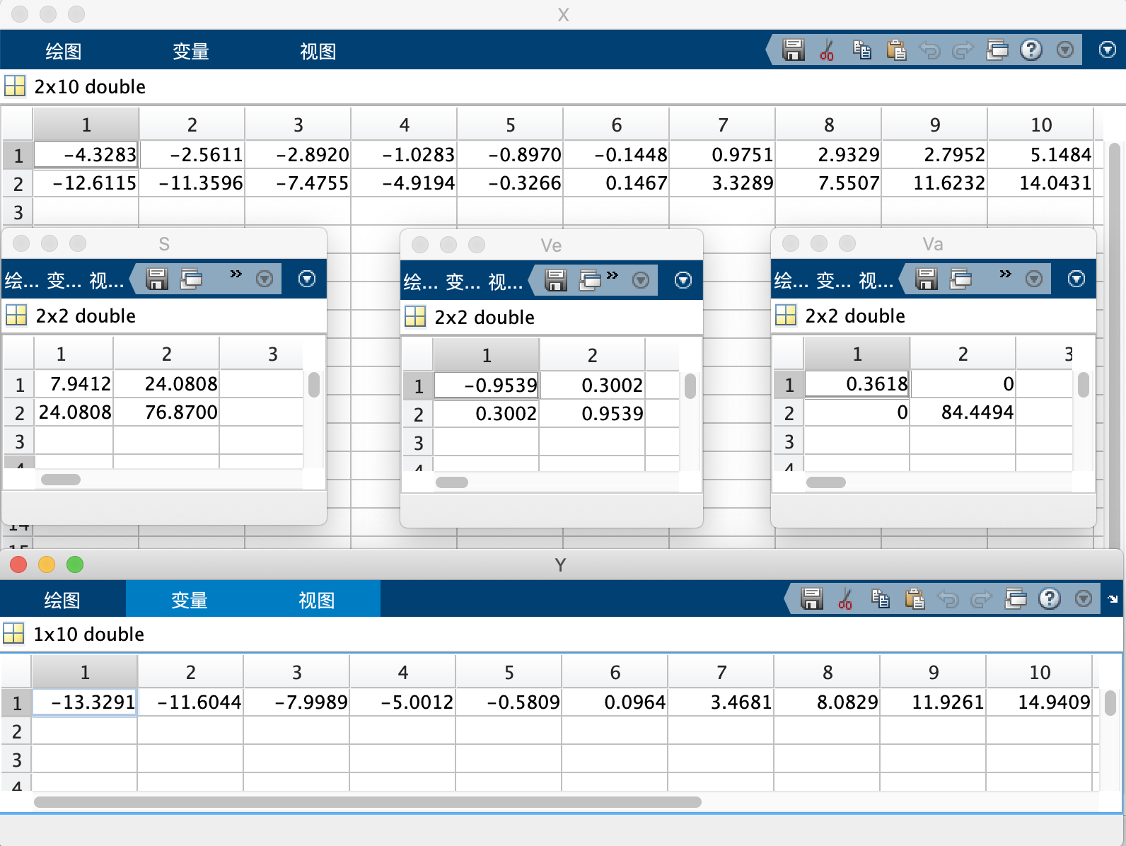Select row 2 header in X window
Screen dimensions: 1126x846
[18, 184]
